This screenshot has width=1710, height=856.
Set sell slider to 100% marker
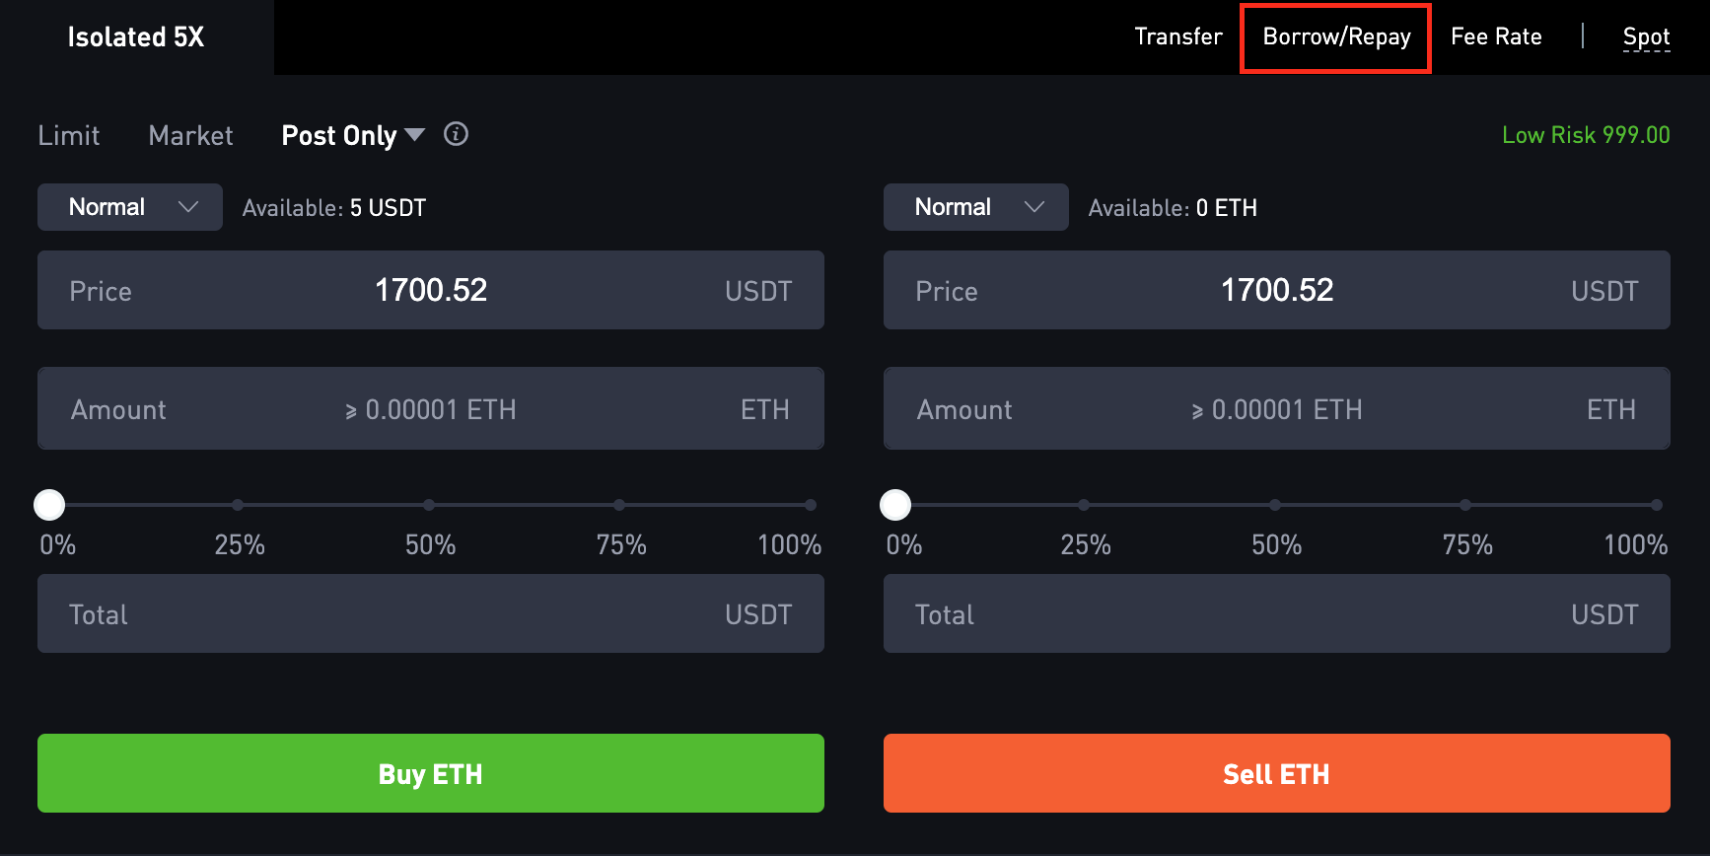[1657, 505]
